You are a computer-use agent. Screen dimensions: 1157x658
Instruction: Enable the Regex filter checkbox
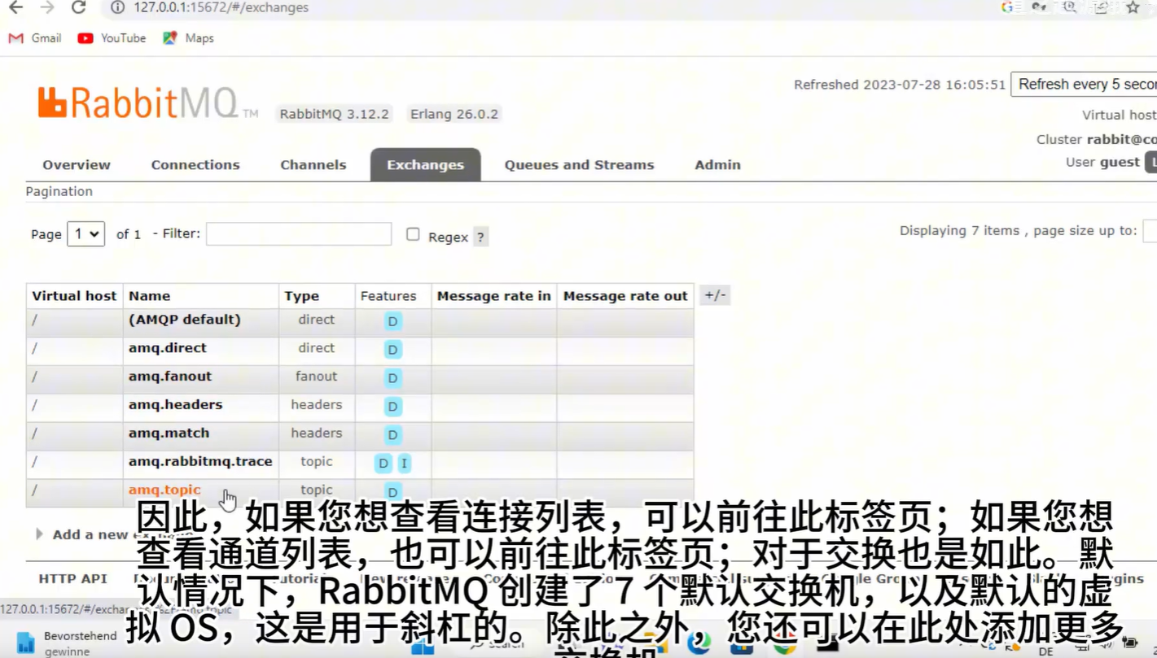coord(413,234)
